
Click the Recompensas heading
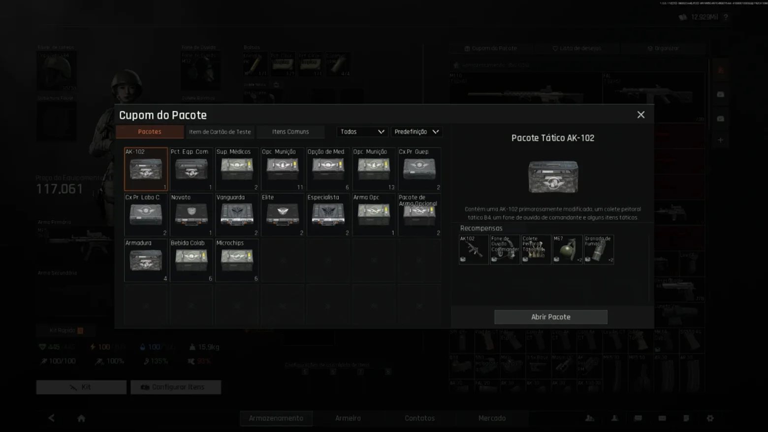(481, 228)
